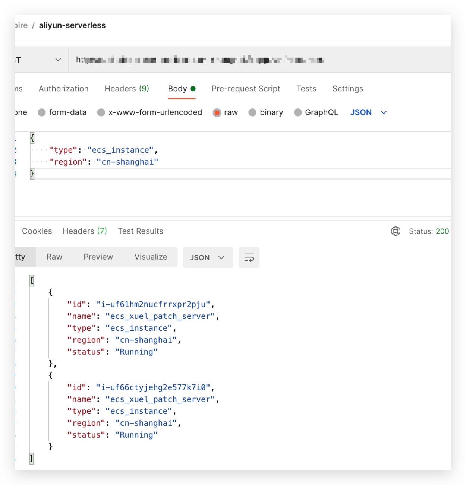Select the x-www-form-urlencoded radio option
Image resolution: width=466 pixels, height=485 pixels.
(101, 112)
